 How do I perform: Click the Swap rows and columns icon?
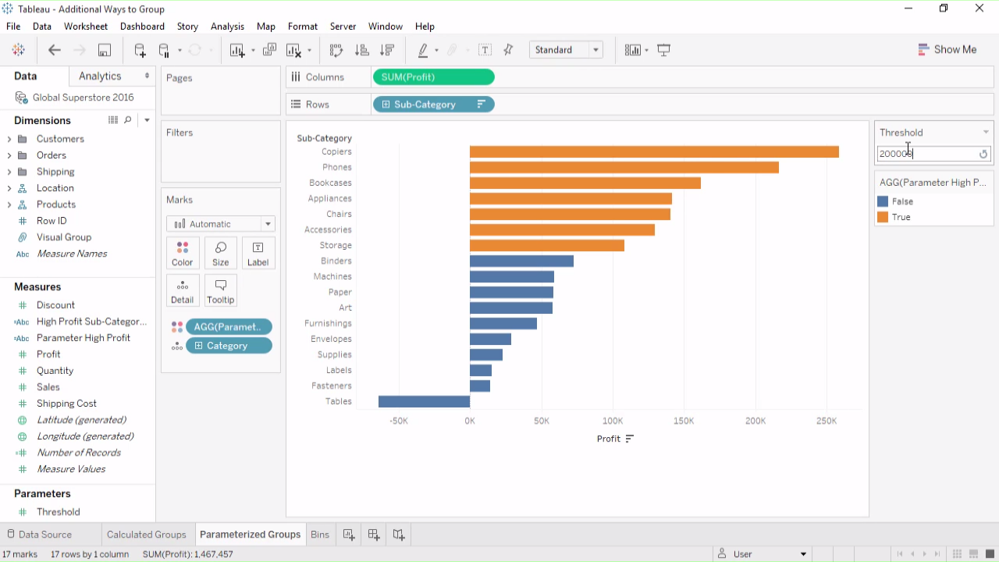click(x=336, y=50)
